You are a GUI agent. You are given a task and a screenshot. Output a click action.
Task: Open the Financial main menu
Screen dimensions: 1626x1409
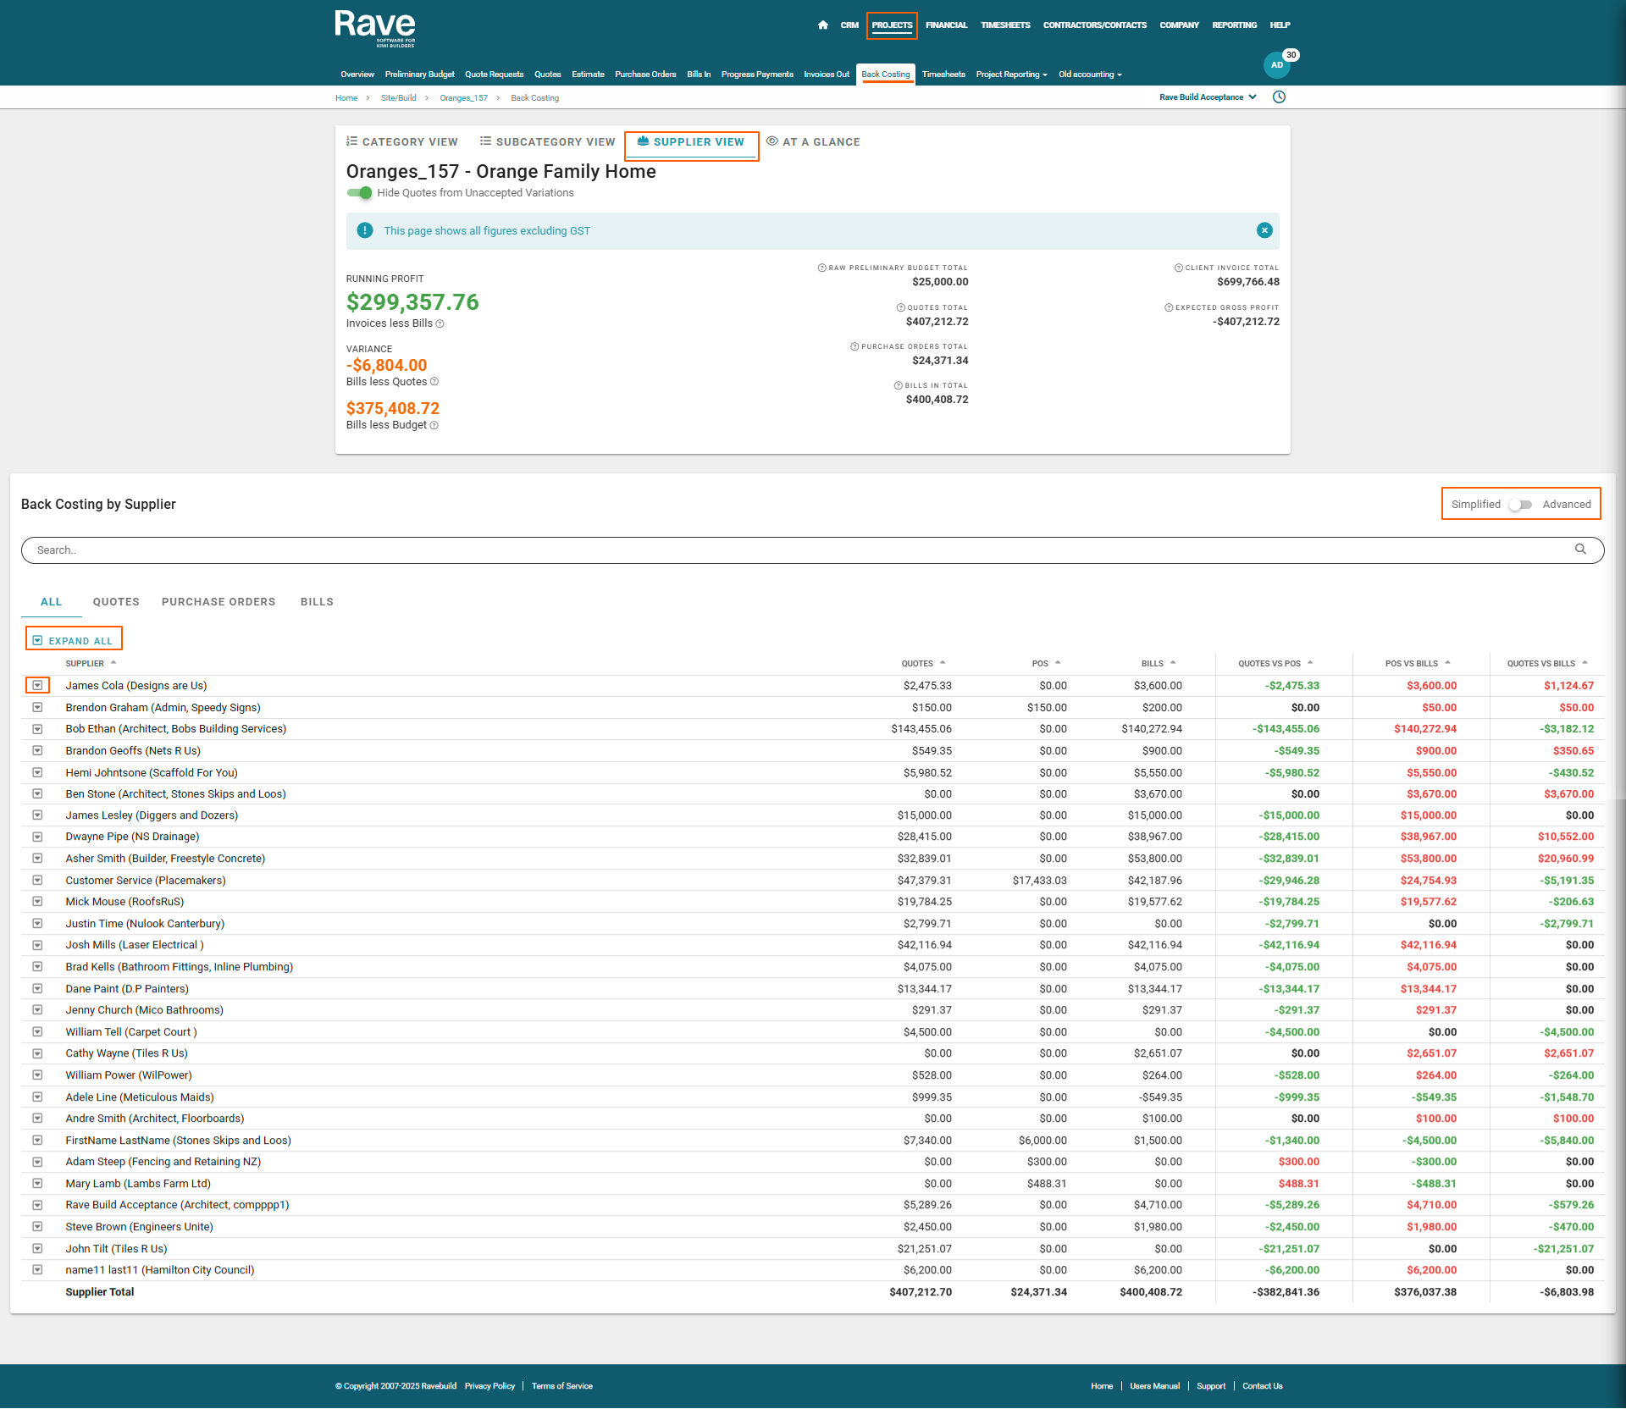[x=946, y=25]
